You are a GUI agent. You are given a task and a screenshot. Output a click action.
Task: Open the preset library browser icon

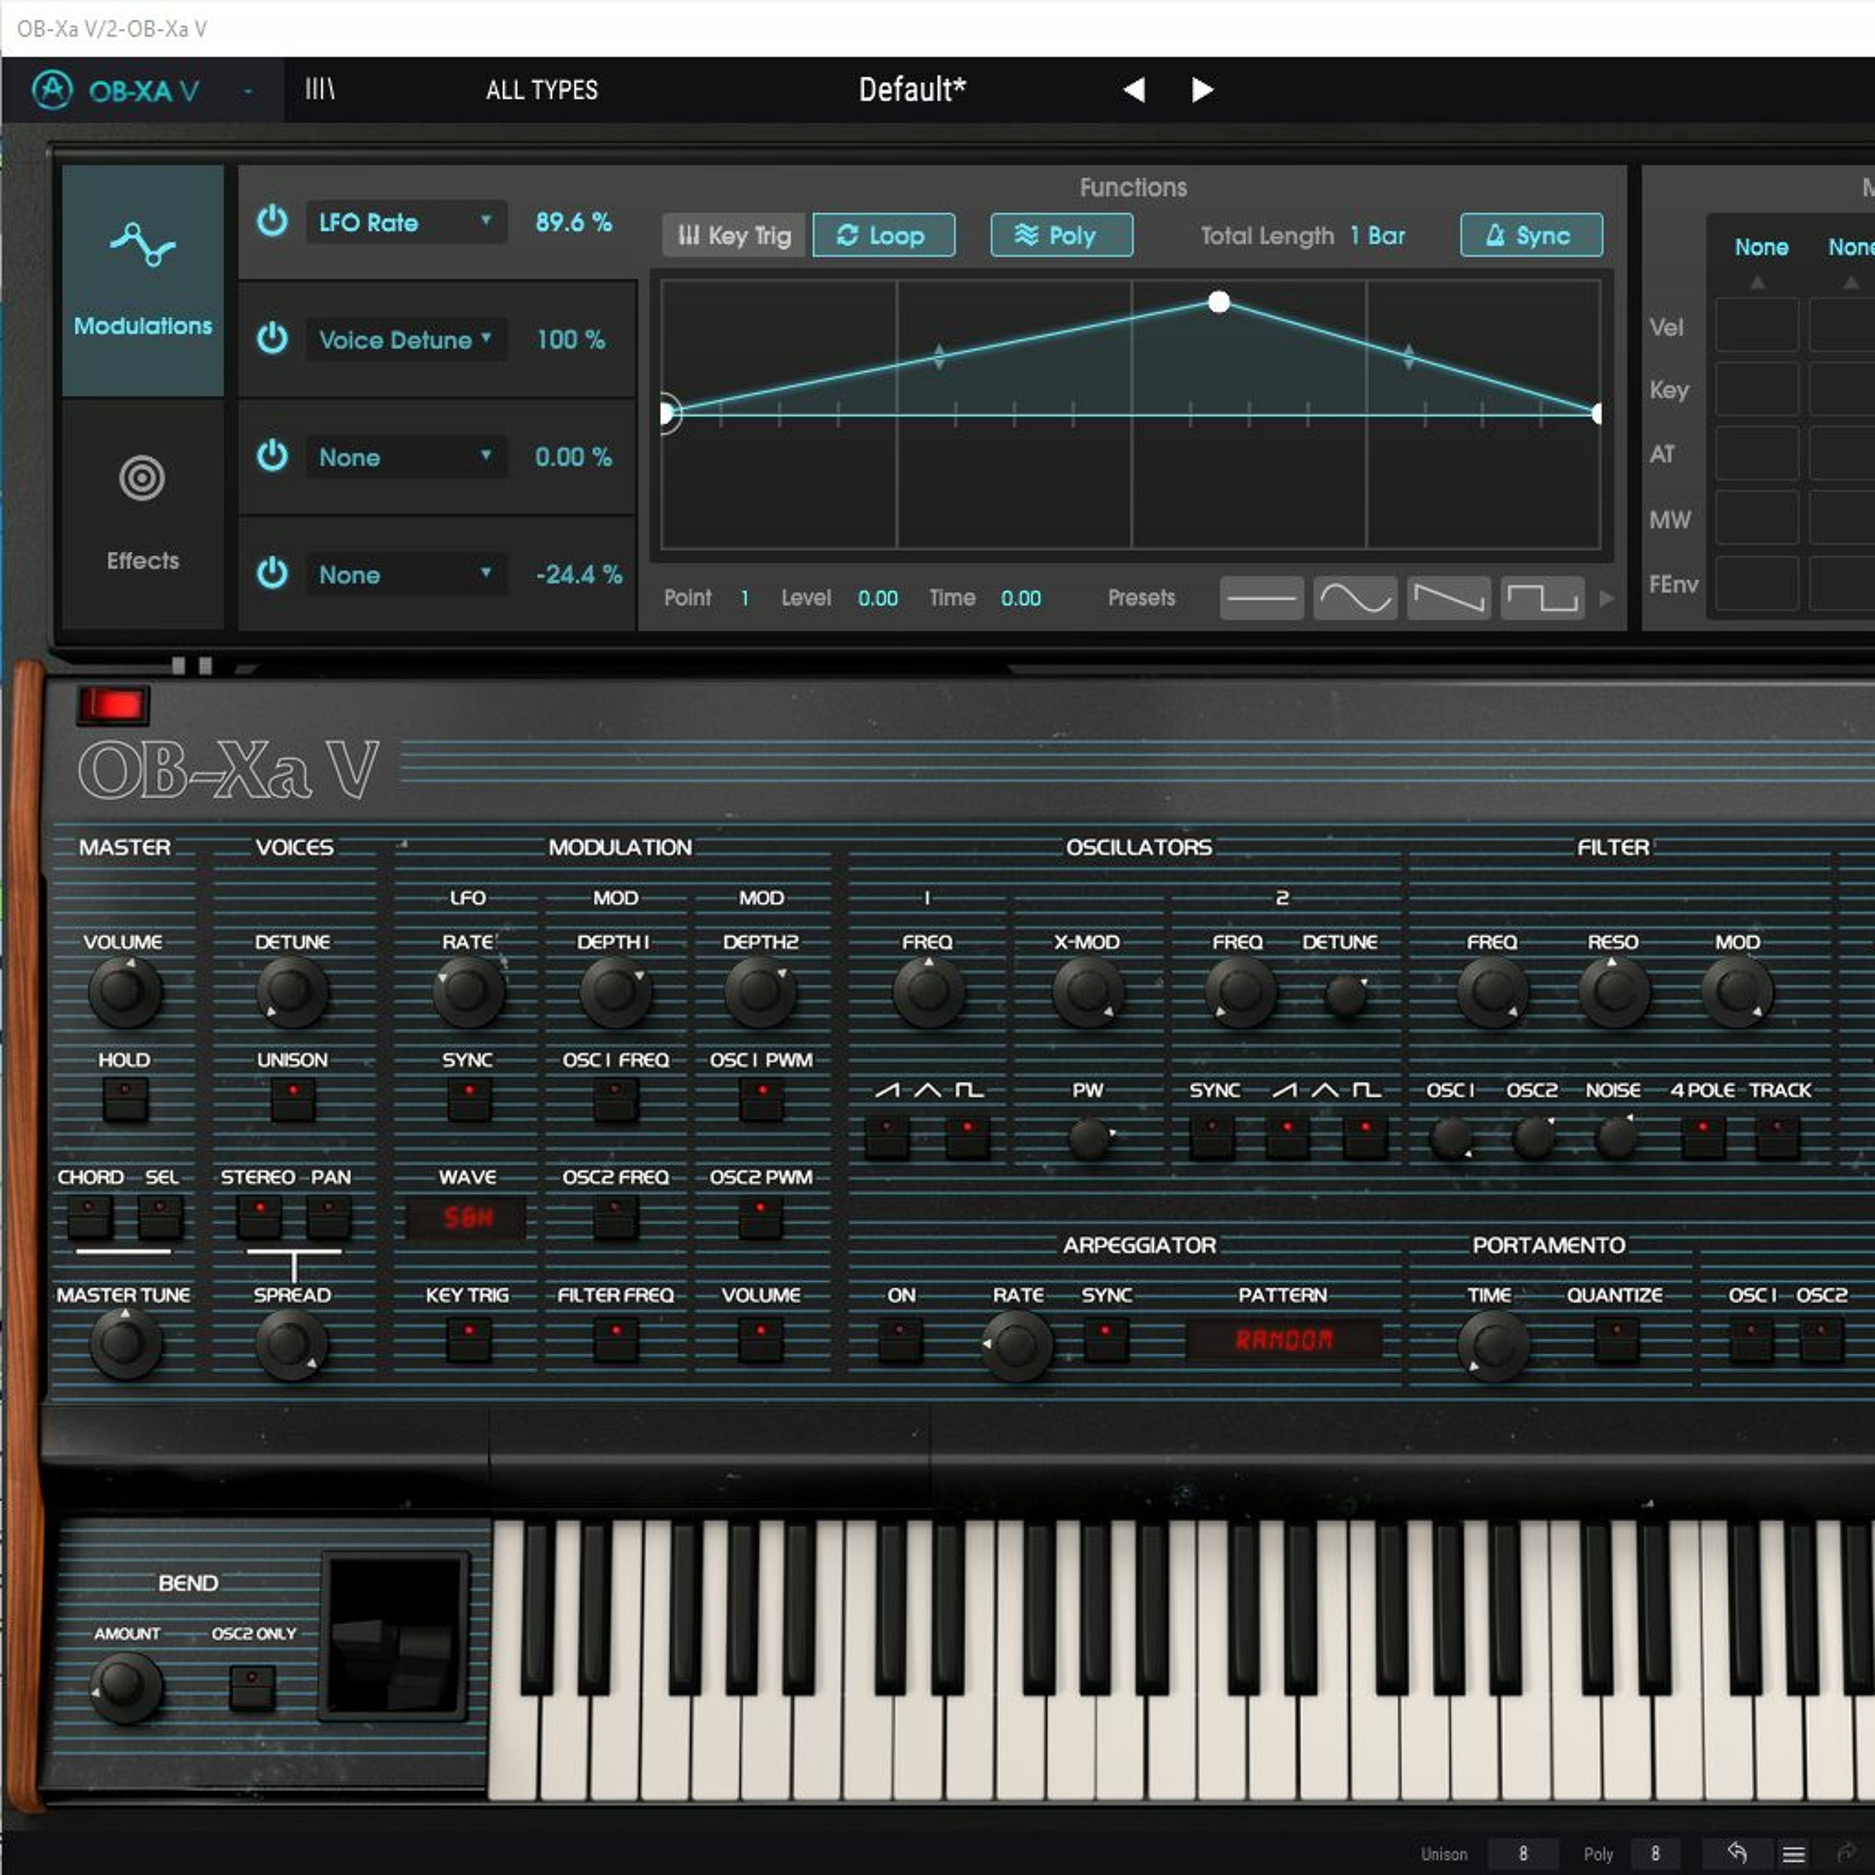(x=319, y=89)
